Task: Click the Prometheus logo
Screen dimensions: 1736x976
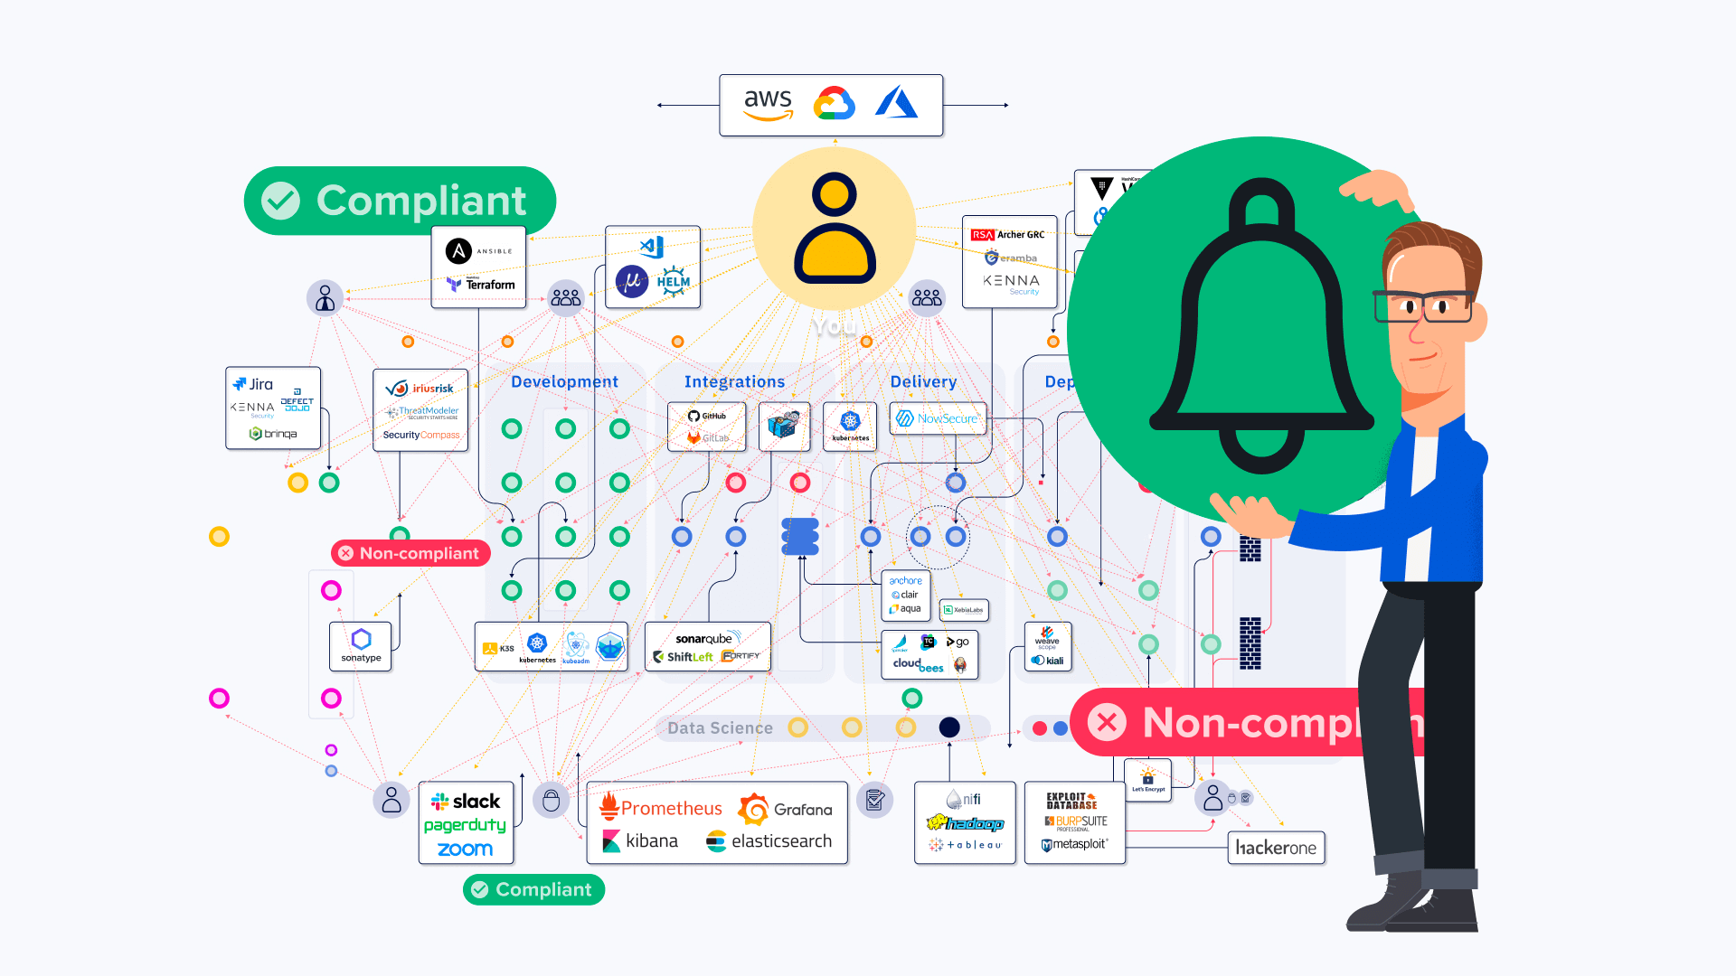Action: click(x=661, y=806)
